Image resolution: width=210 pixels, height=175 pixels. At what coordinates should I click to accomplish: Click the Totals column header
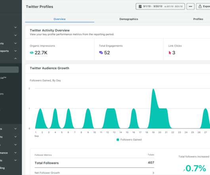pos(151,155)
